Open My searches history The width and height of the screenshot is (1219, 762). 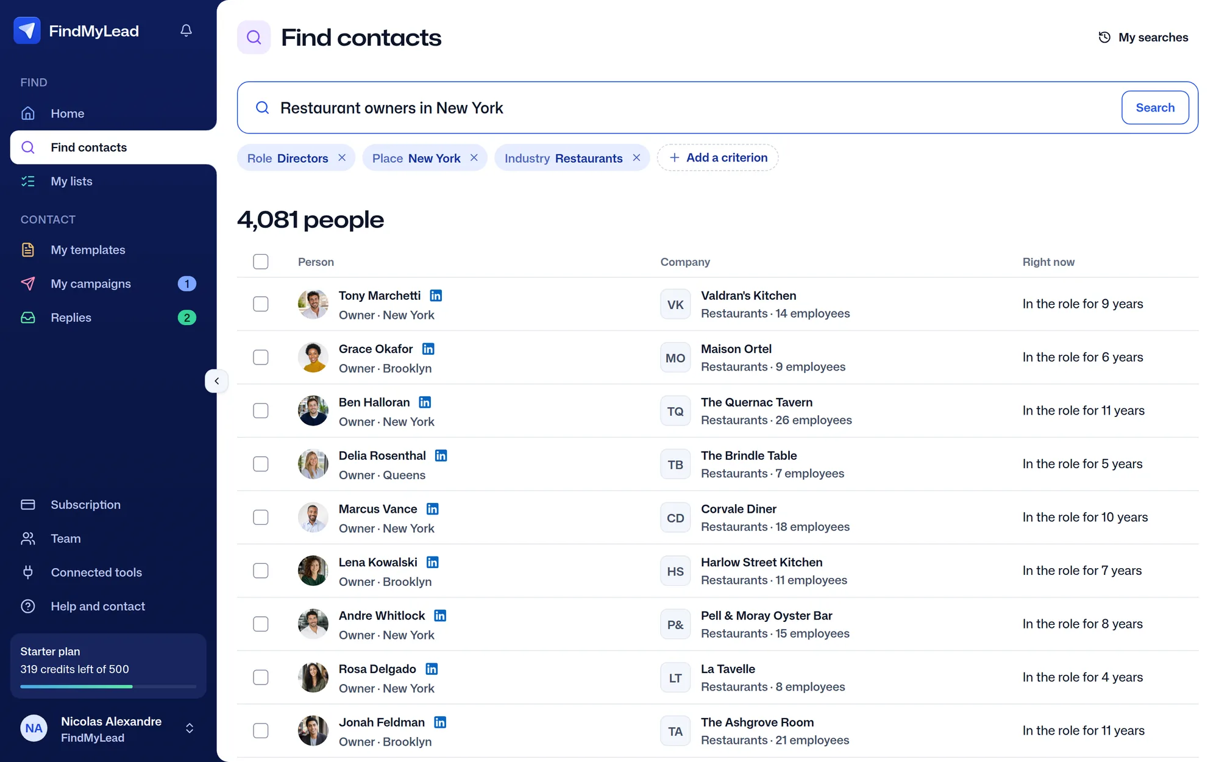pos(1143,37)
